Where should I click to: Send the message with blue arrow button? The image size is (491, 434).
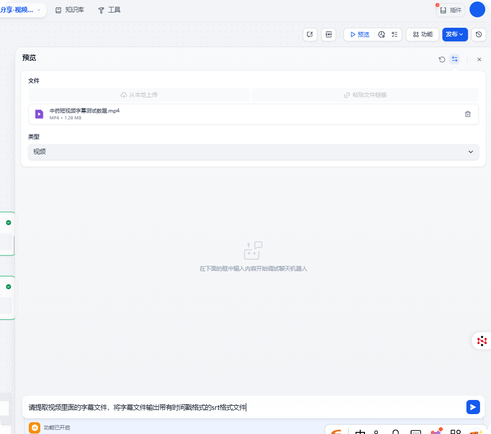(473, 407)
